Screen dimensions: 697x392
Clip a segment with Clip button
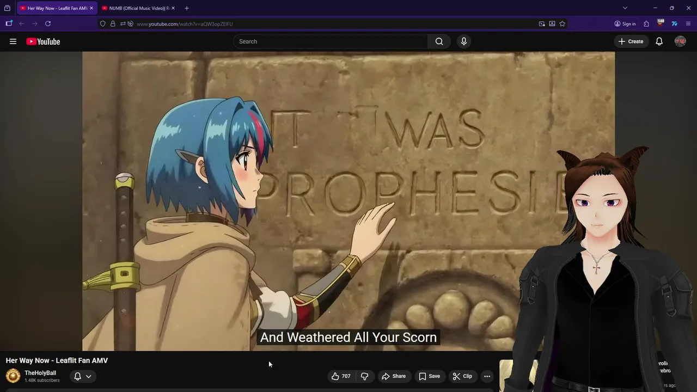(462, 376)
